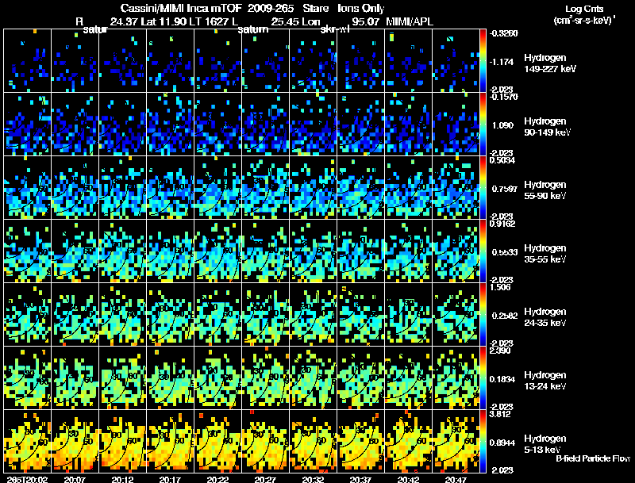
Task: Open the 149-227 keV panel at 20:02
Action: pyautogui.click(x=28, y=61)
